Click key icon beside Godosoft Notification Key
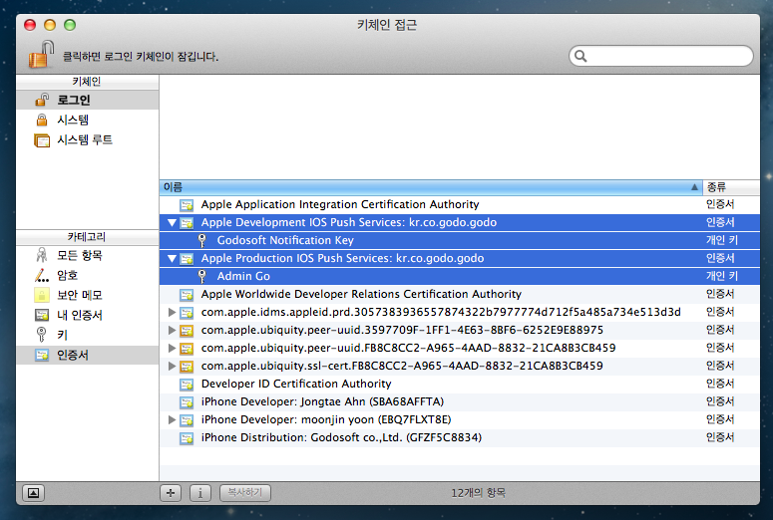Viewport: 773px width, 520px height. click(x=201, y=240)
